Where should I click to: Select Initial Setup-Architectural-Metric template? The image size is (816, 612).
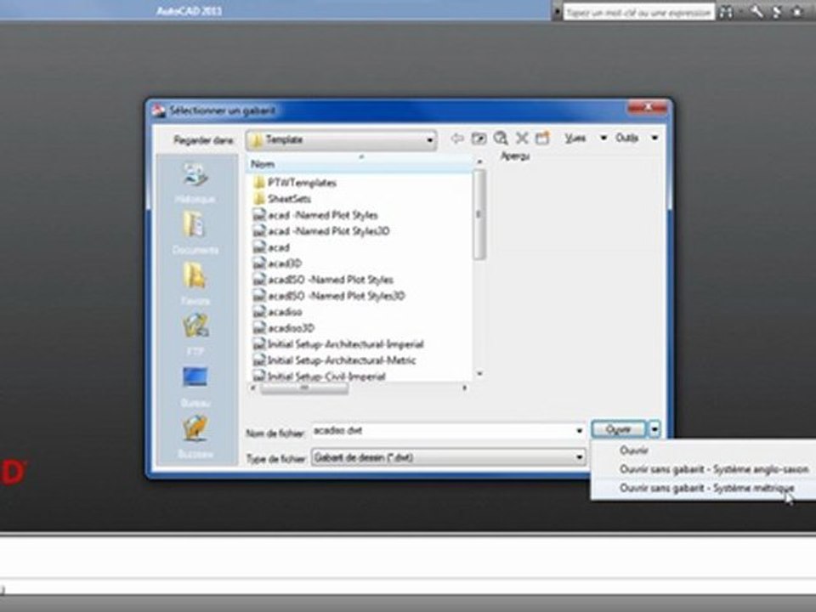(334, 360)
